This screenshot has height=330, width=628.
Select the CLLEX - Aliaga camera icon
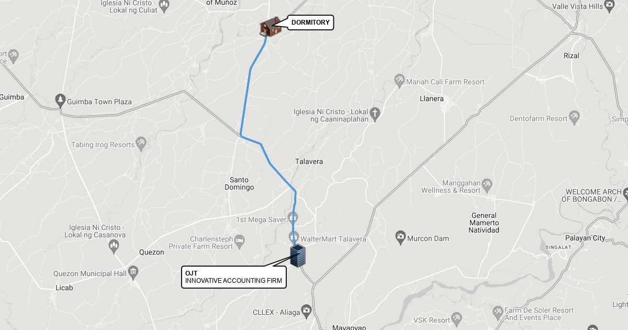click(x=307, y=312)
